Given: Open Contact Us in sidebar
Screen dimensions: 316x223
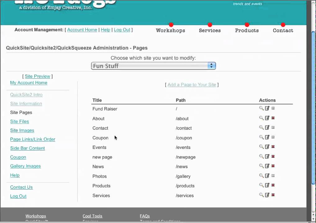Looking at the screenshot, I should click(x=21, y=187).
